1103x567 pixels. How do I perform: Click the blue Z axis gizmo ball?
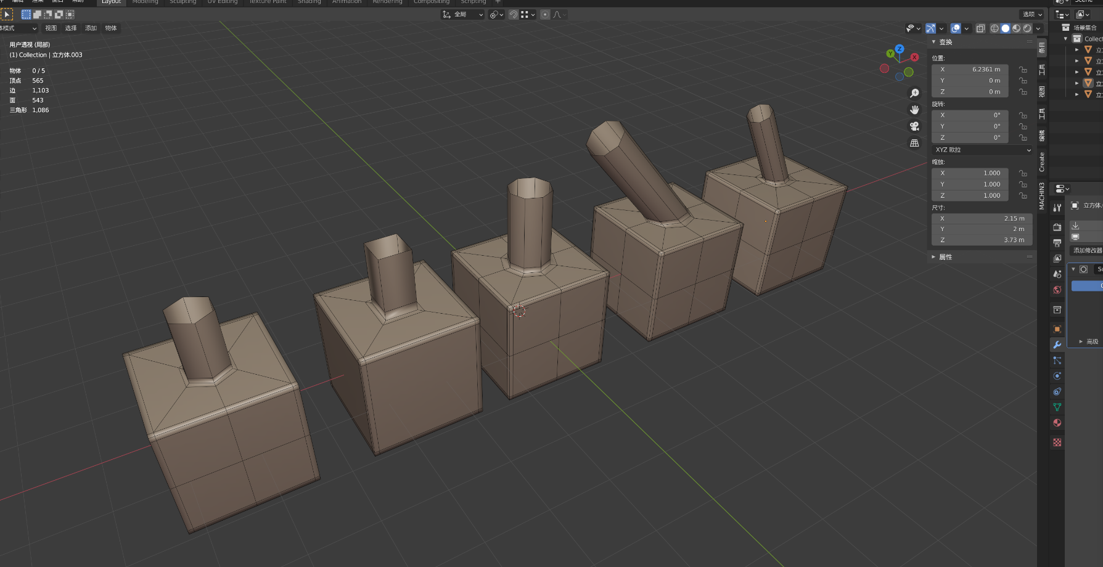click(x=900, y=49)
